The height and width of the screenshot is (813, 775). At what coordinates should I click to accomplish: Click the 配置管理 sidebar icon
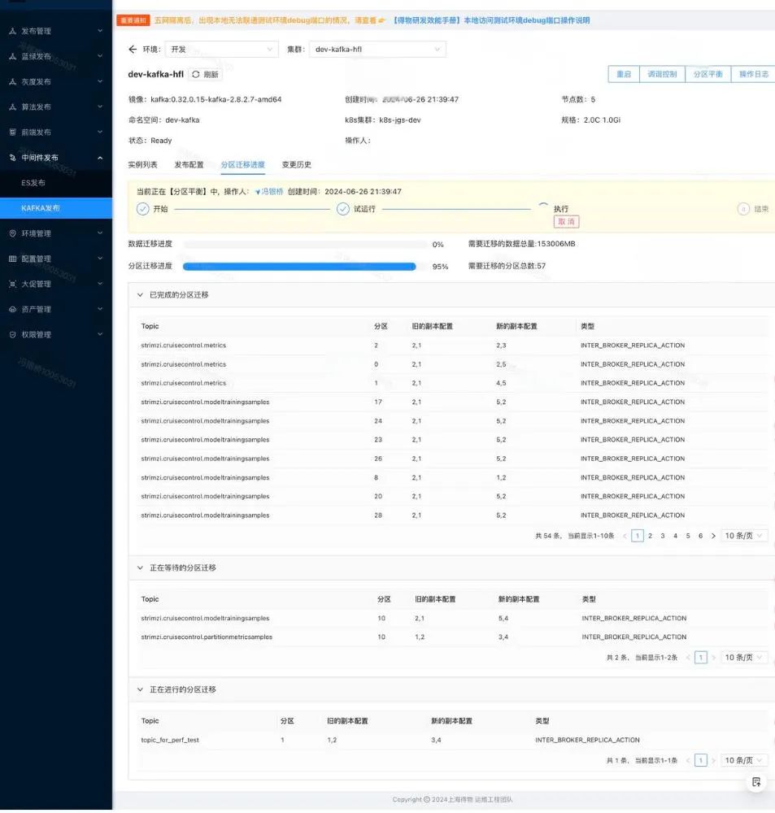pos(12,259)
